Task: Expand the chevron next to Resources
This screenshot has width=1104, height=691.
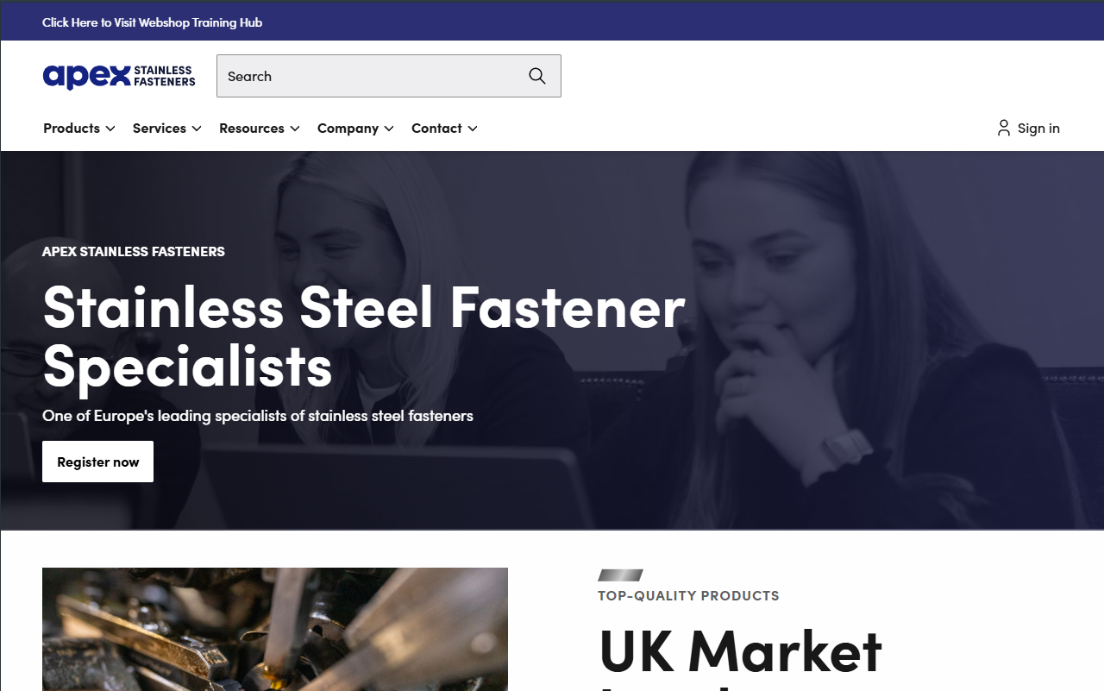Action: [x=295, y=129]
